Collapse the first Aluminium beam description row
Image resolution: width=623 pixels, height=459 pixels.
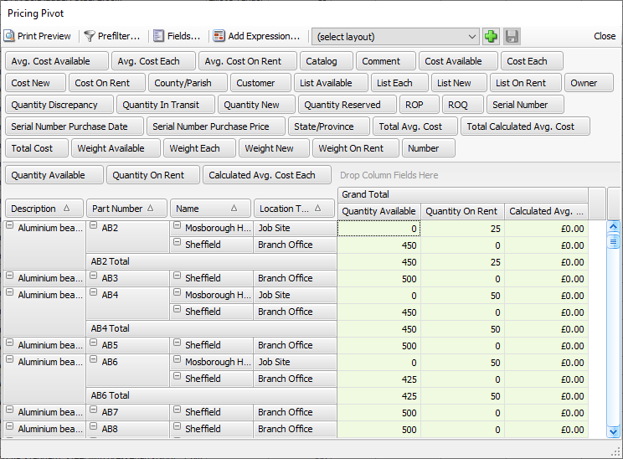9,225
